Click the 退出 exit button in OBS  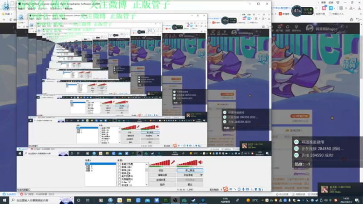pos(190,185)
